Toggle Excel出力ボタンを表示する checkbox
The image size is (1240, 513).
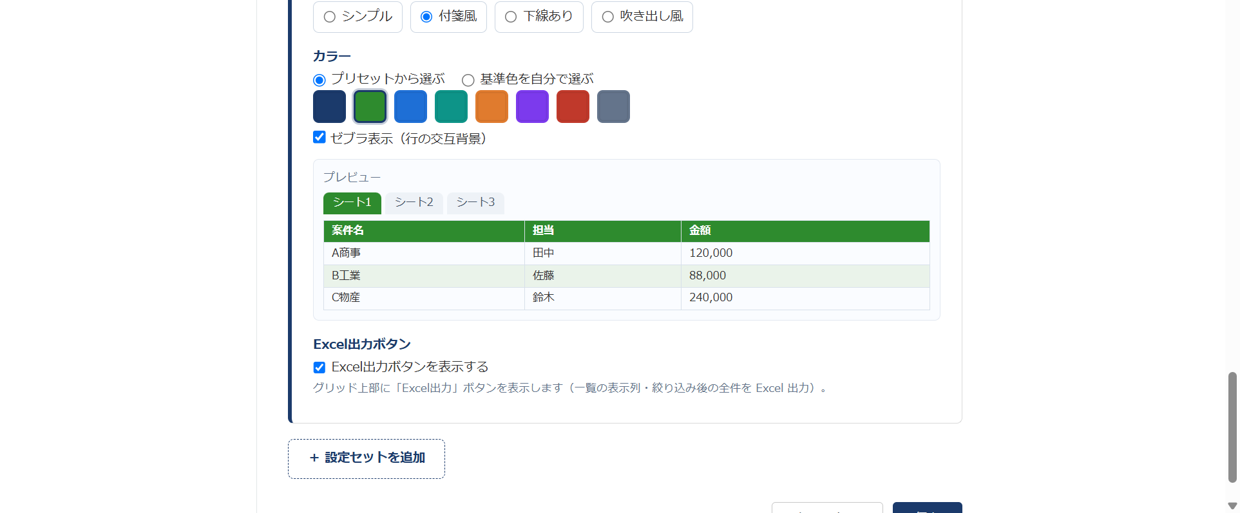[320, 368]
